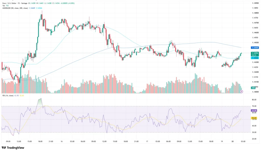Click the 1.14650 price axis label
This screenshot has height=152, width=261.
point(255,28)
